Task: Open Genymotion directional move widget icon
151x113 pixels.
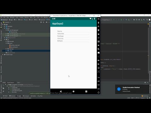Action: click(98, 38)
